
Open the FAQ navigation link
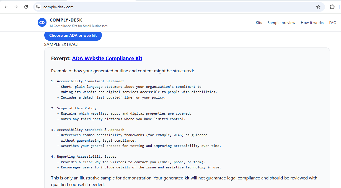[x=333, y=23]
